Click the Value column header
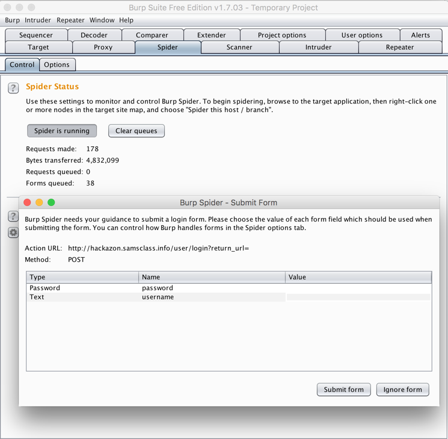 (x=358, y=277)
